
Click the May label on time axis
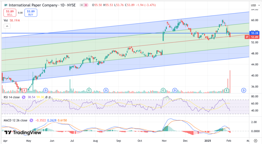pyautogui.click(x=29, y=141)
